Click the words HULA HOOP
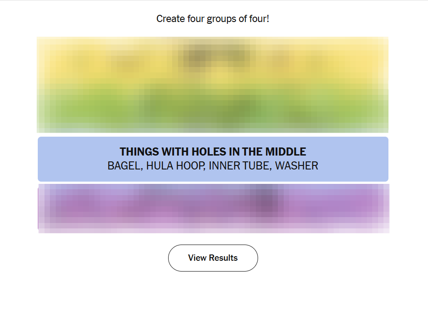The height and width of the screenshot is (312, 428). point(176,166)
